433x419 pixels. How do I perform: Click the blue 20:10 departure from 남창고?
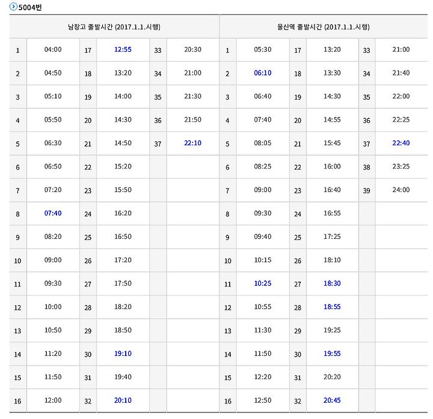coord(123,400)
